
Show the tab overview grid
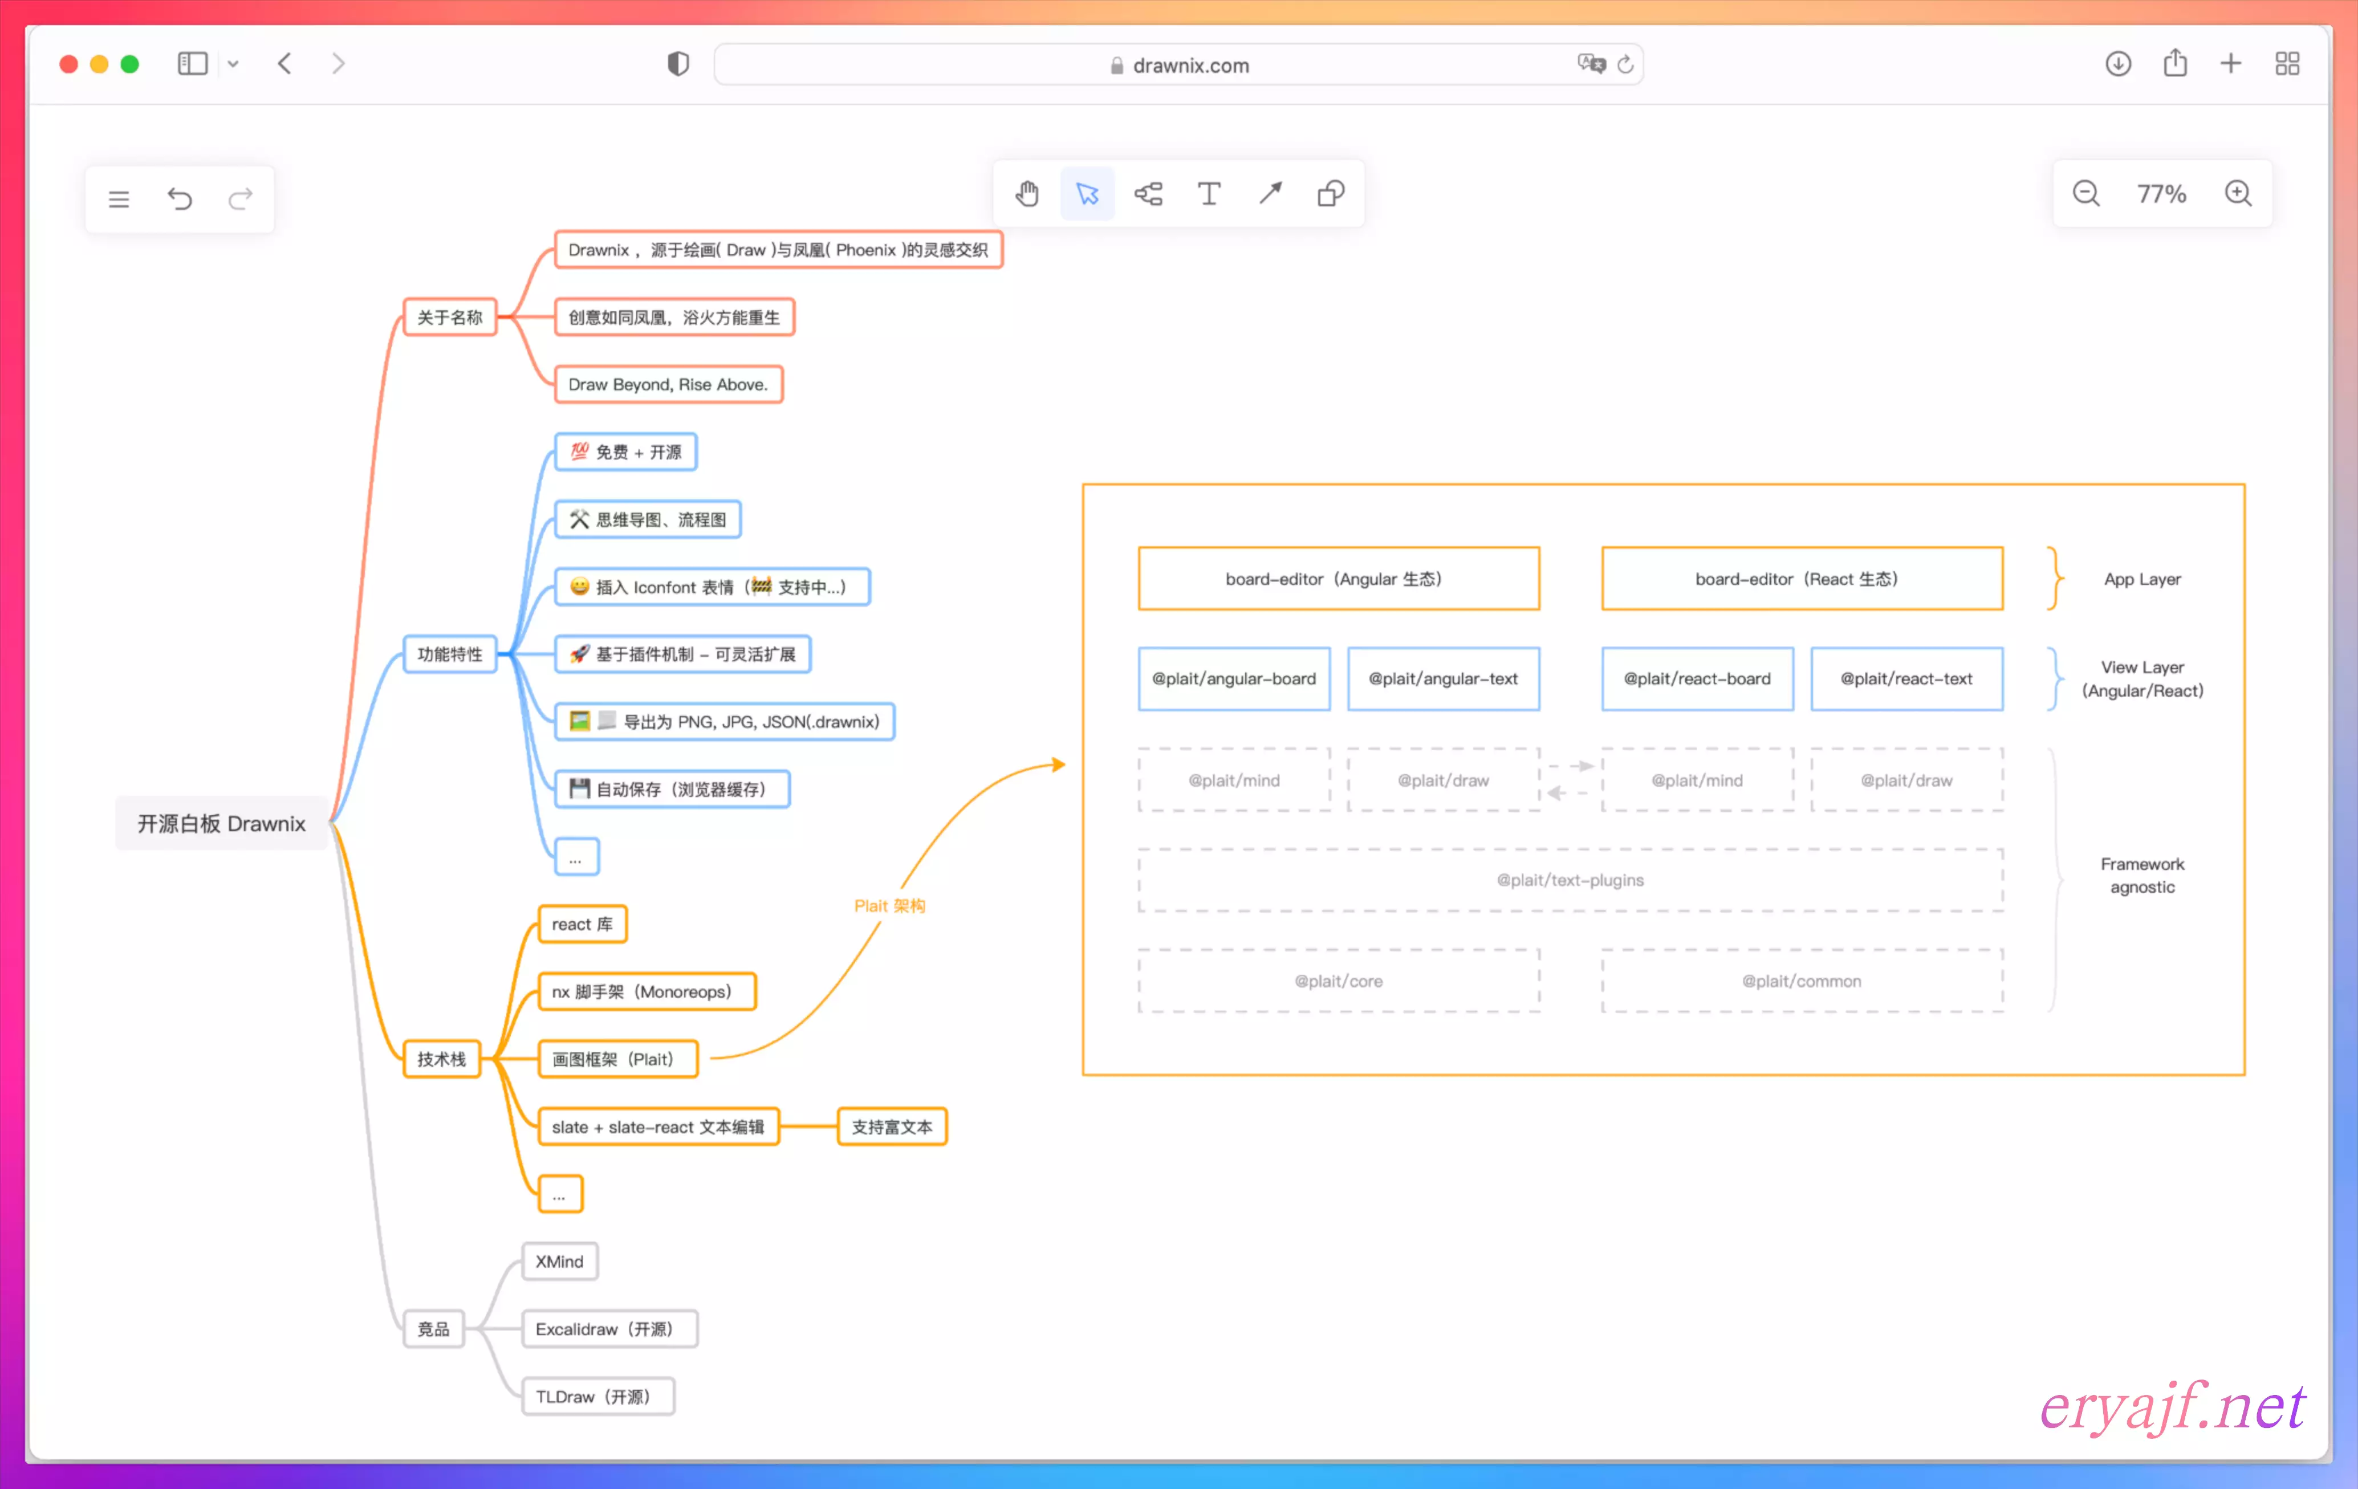tap(2287, 64)
